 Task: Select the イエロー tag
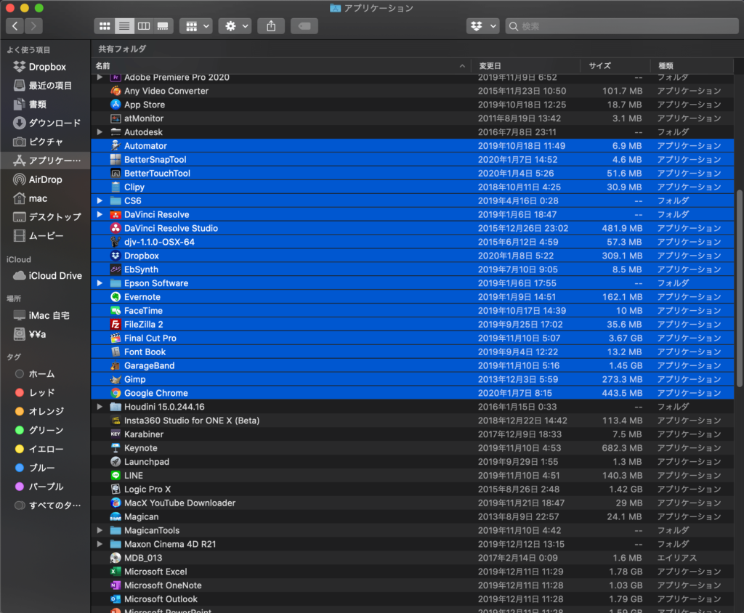46,449
